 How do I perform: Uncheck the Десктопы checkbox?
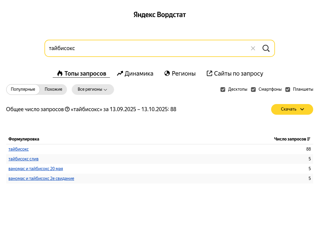[223, 90]
